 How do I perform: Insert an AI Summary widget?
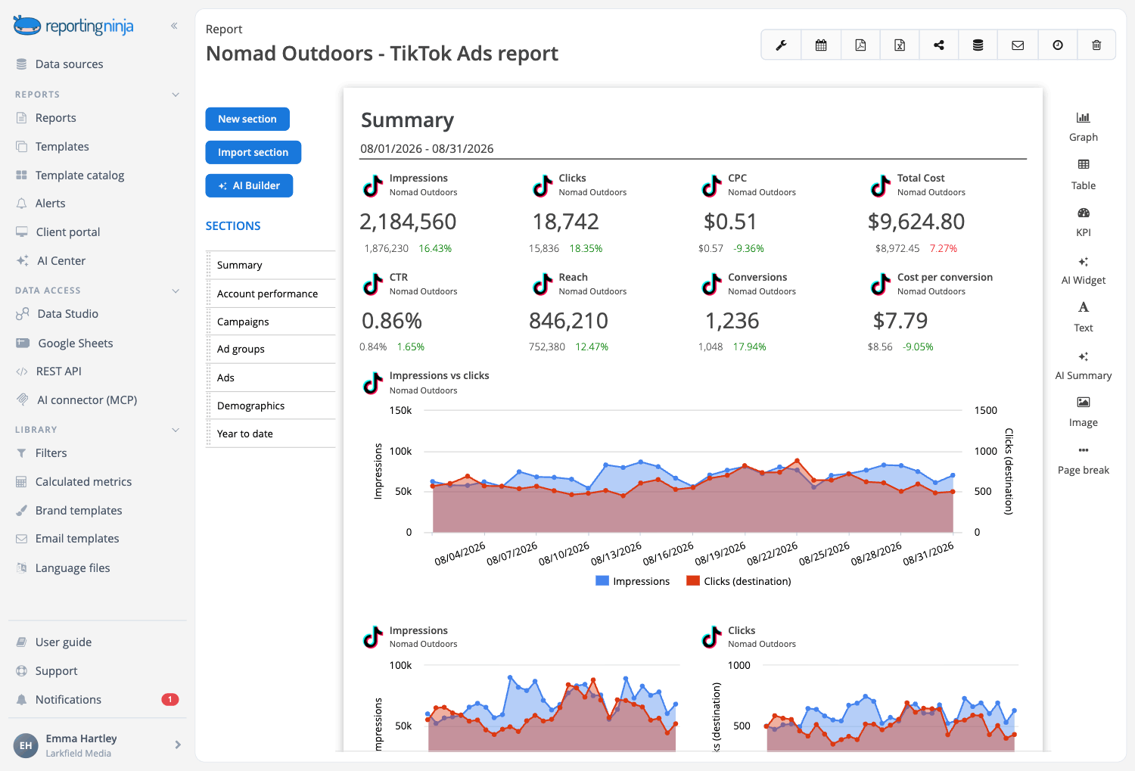click(x=1084, y=365)
